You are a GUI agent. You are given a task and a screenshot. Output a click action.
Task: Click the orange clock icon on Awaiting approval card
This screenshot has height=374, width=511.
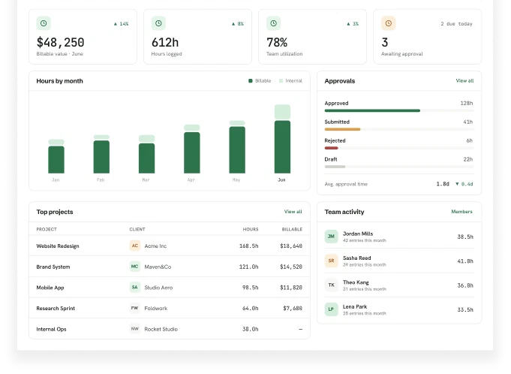click(389, 23)
